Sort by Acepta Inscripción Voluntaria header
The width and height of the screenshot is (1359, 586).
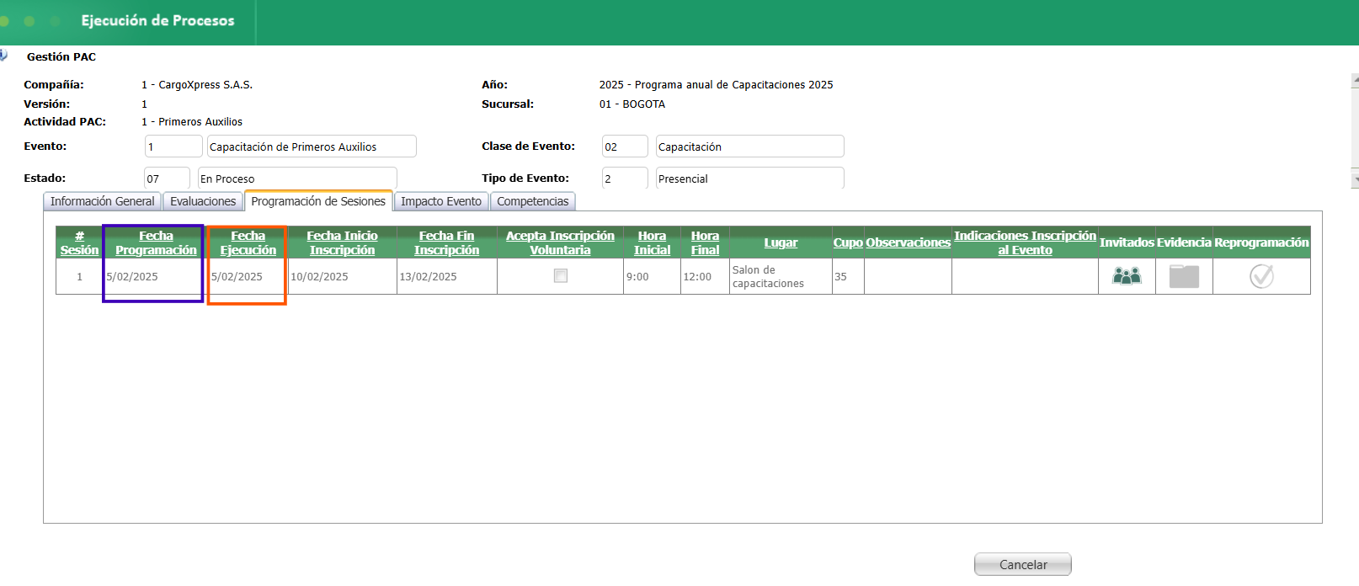click(x=560, y=242)
